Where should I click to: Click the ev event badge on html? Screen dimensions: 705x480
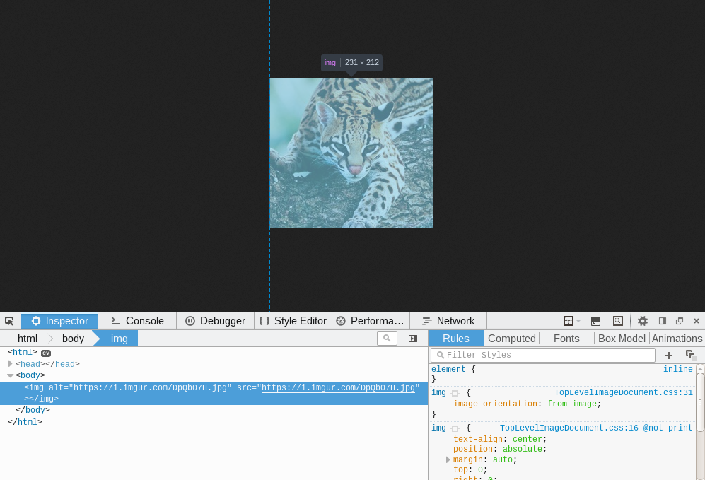pyautogui.click(x=46, y=353)
